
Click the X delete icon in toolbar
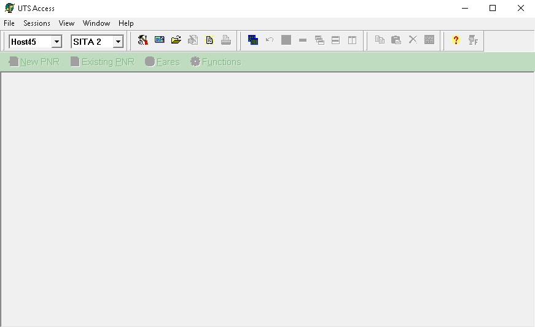413,39
